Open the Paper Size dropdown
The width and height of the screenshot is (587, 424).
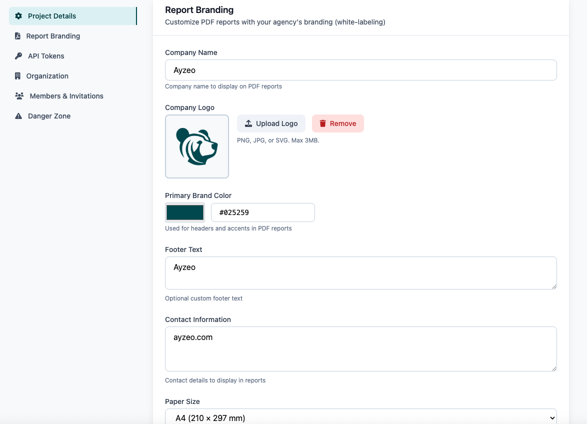pos(360,417)
